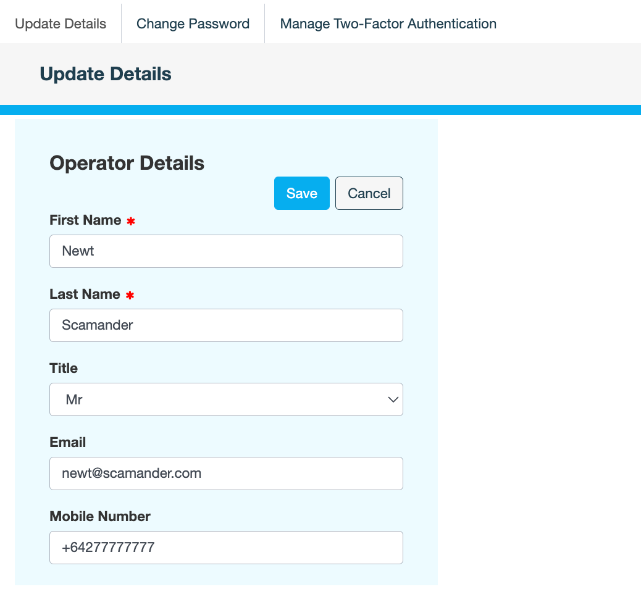Click the Last Name field label
This screenshot has height=605, width=641.
[x=85, y=294]
